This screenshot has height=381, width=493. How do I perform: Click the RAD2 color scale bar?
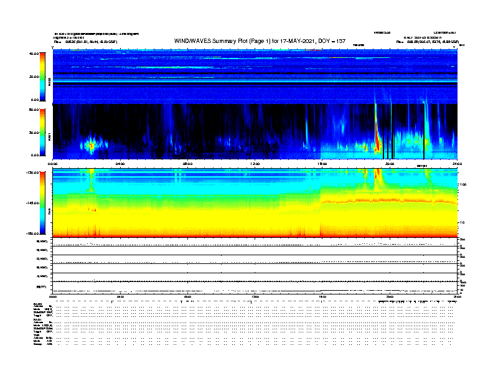pos(42,77)
